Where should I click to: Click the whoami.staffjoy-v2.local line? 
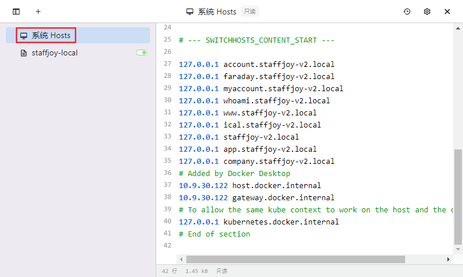(254, 100)
